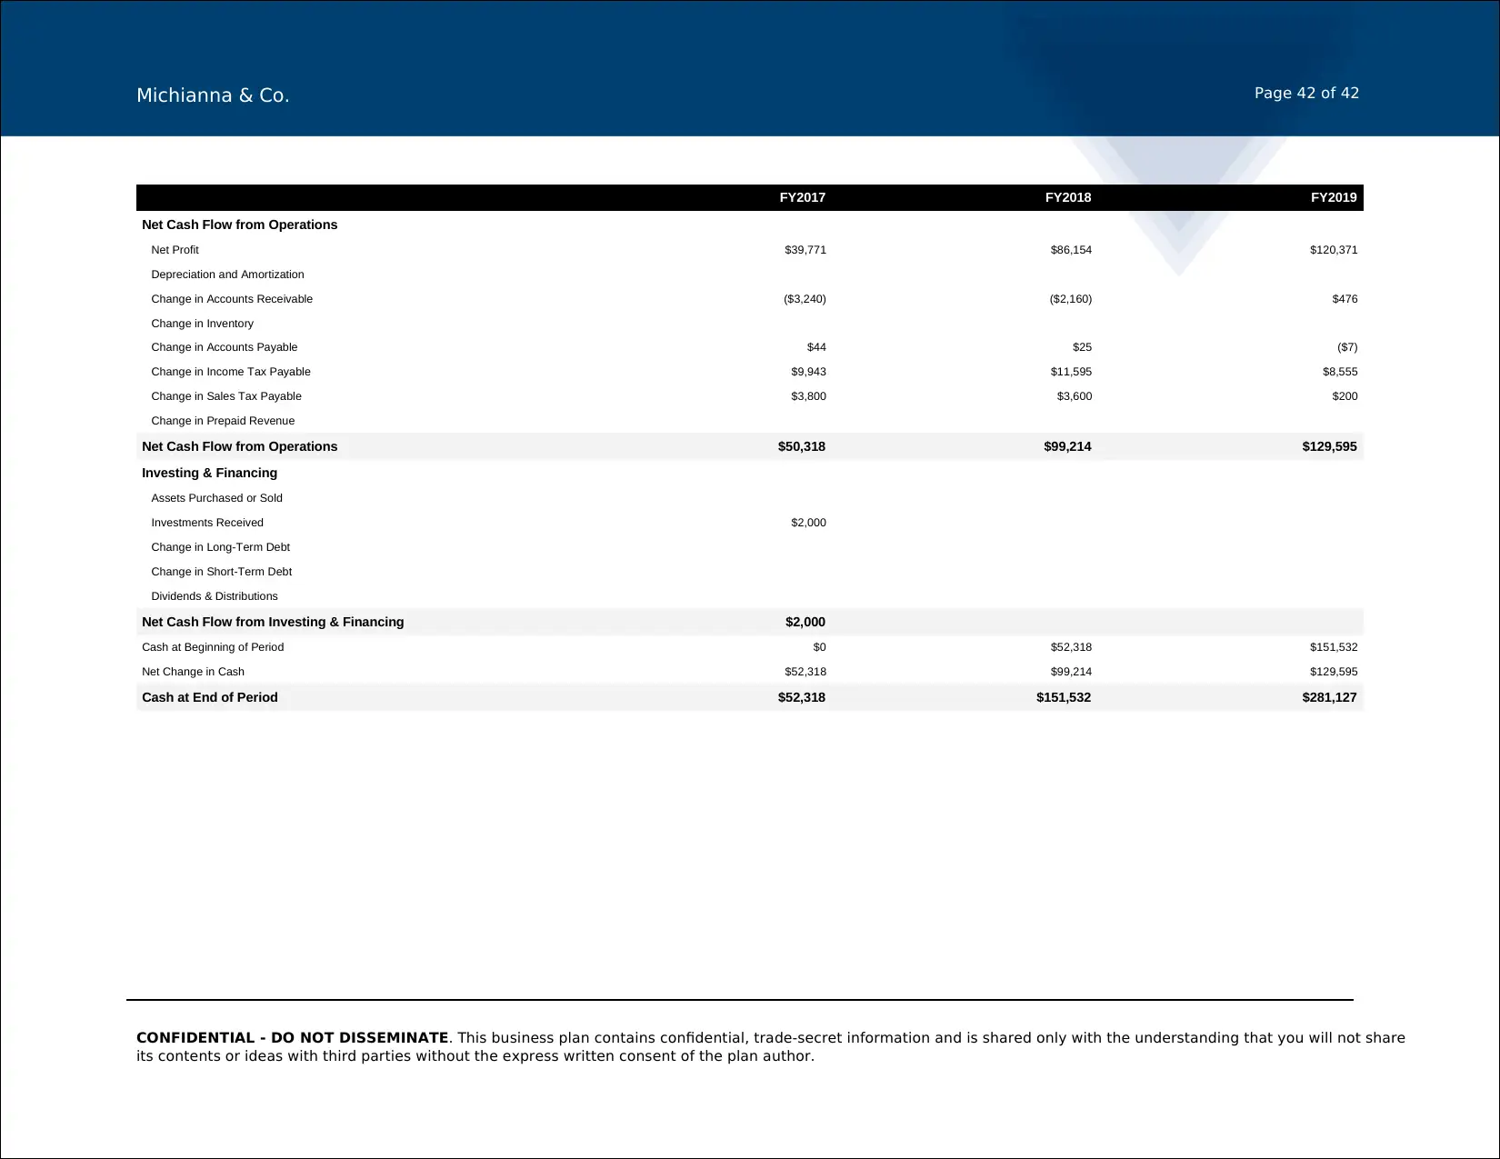Click the Page 42 of 42 indicator
Image resolution: width=1500 pixels, height=1159 pixels.
pos(1306,93)
